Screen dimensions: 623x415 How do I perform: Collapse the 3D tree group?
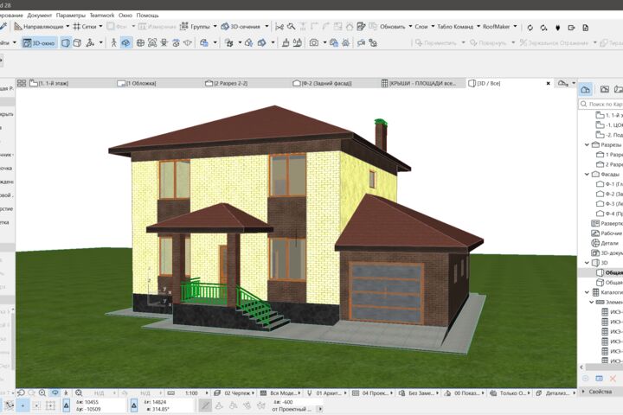pos(587,263)
